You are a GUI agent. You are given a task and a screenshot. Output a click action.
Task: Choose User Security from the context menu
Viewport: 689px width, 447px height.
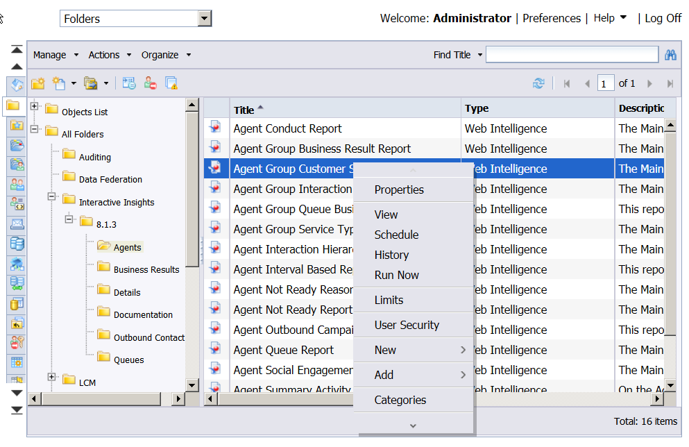[x=413, y=326]
